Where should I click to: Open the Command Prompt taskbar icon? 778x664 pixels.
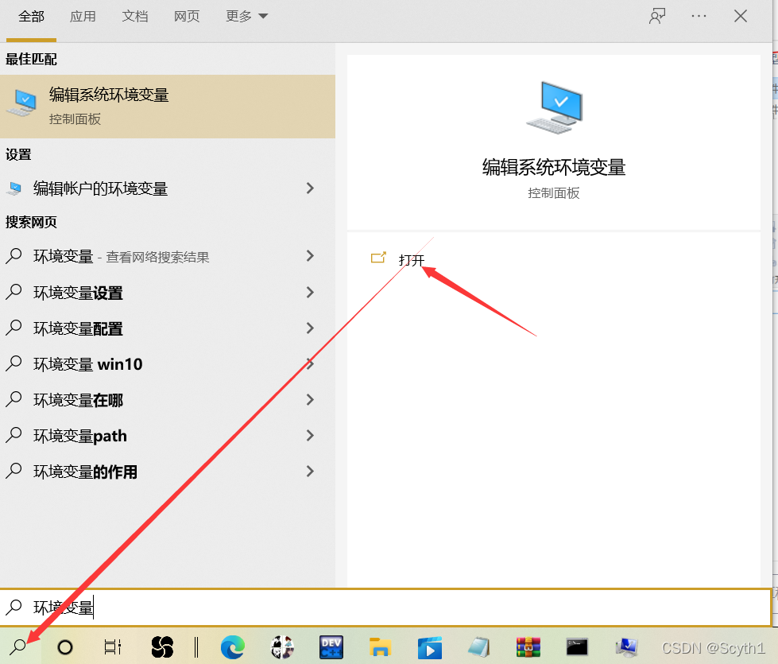click(x=577, y=647)
